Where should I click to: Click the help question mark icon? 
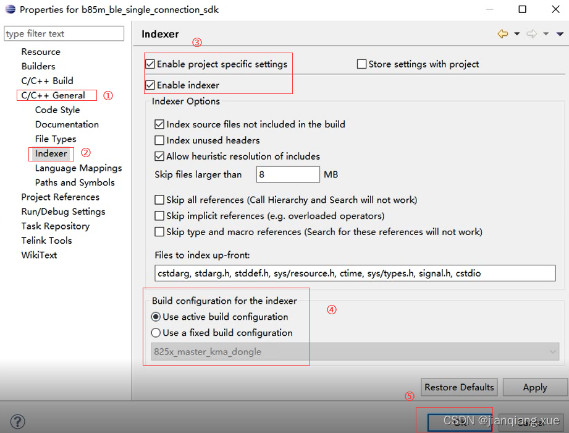click(x=17, y=422)
